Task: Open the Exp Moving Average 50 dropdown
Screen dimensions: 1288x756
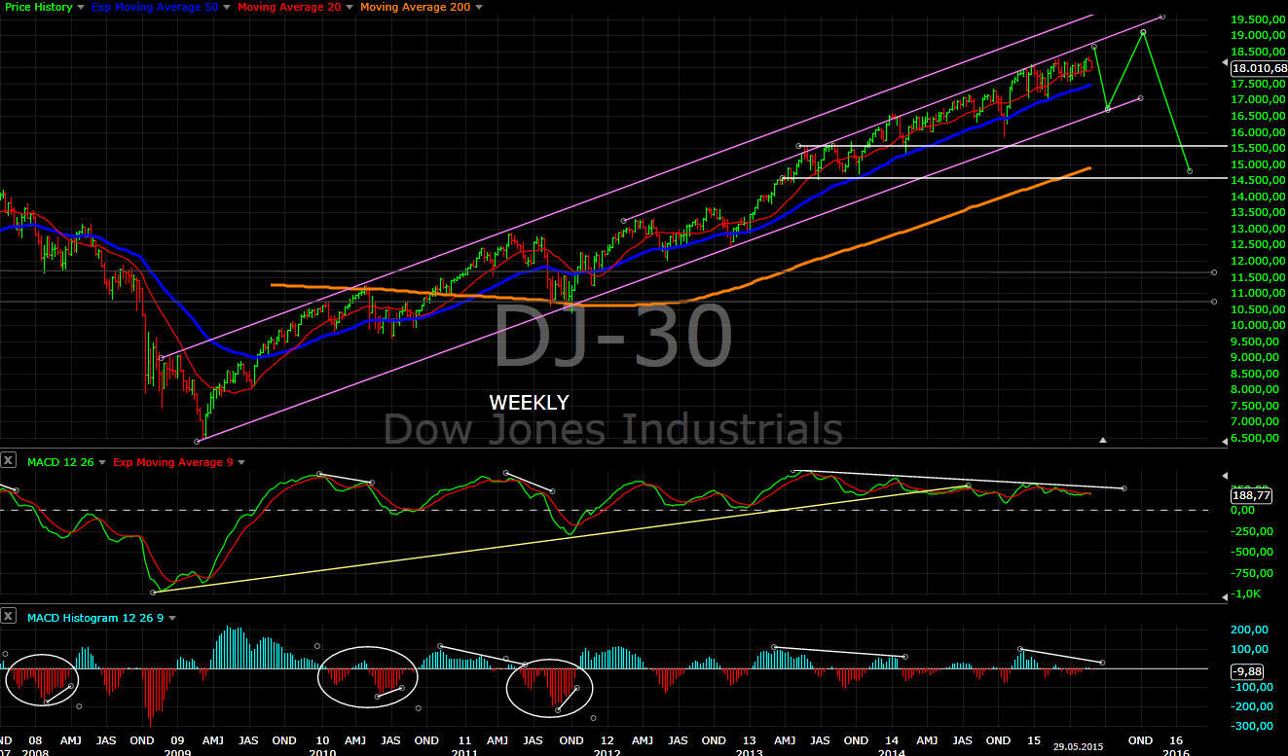Action: pyautogui.click(x=161, y=7)
